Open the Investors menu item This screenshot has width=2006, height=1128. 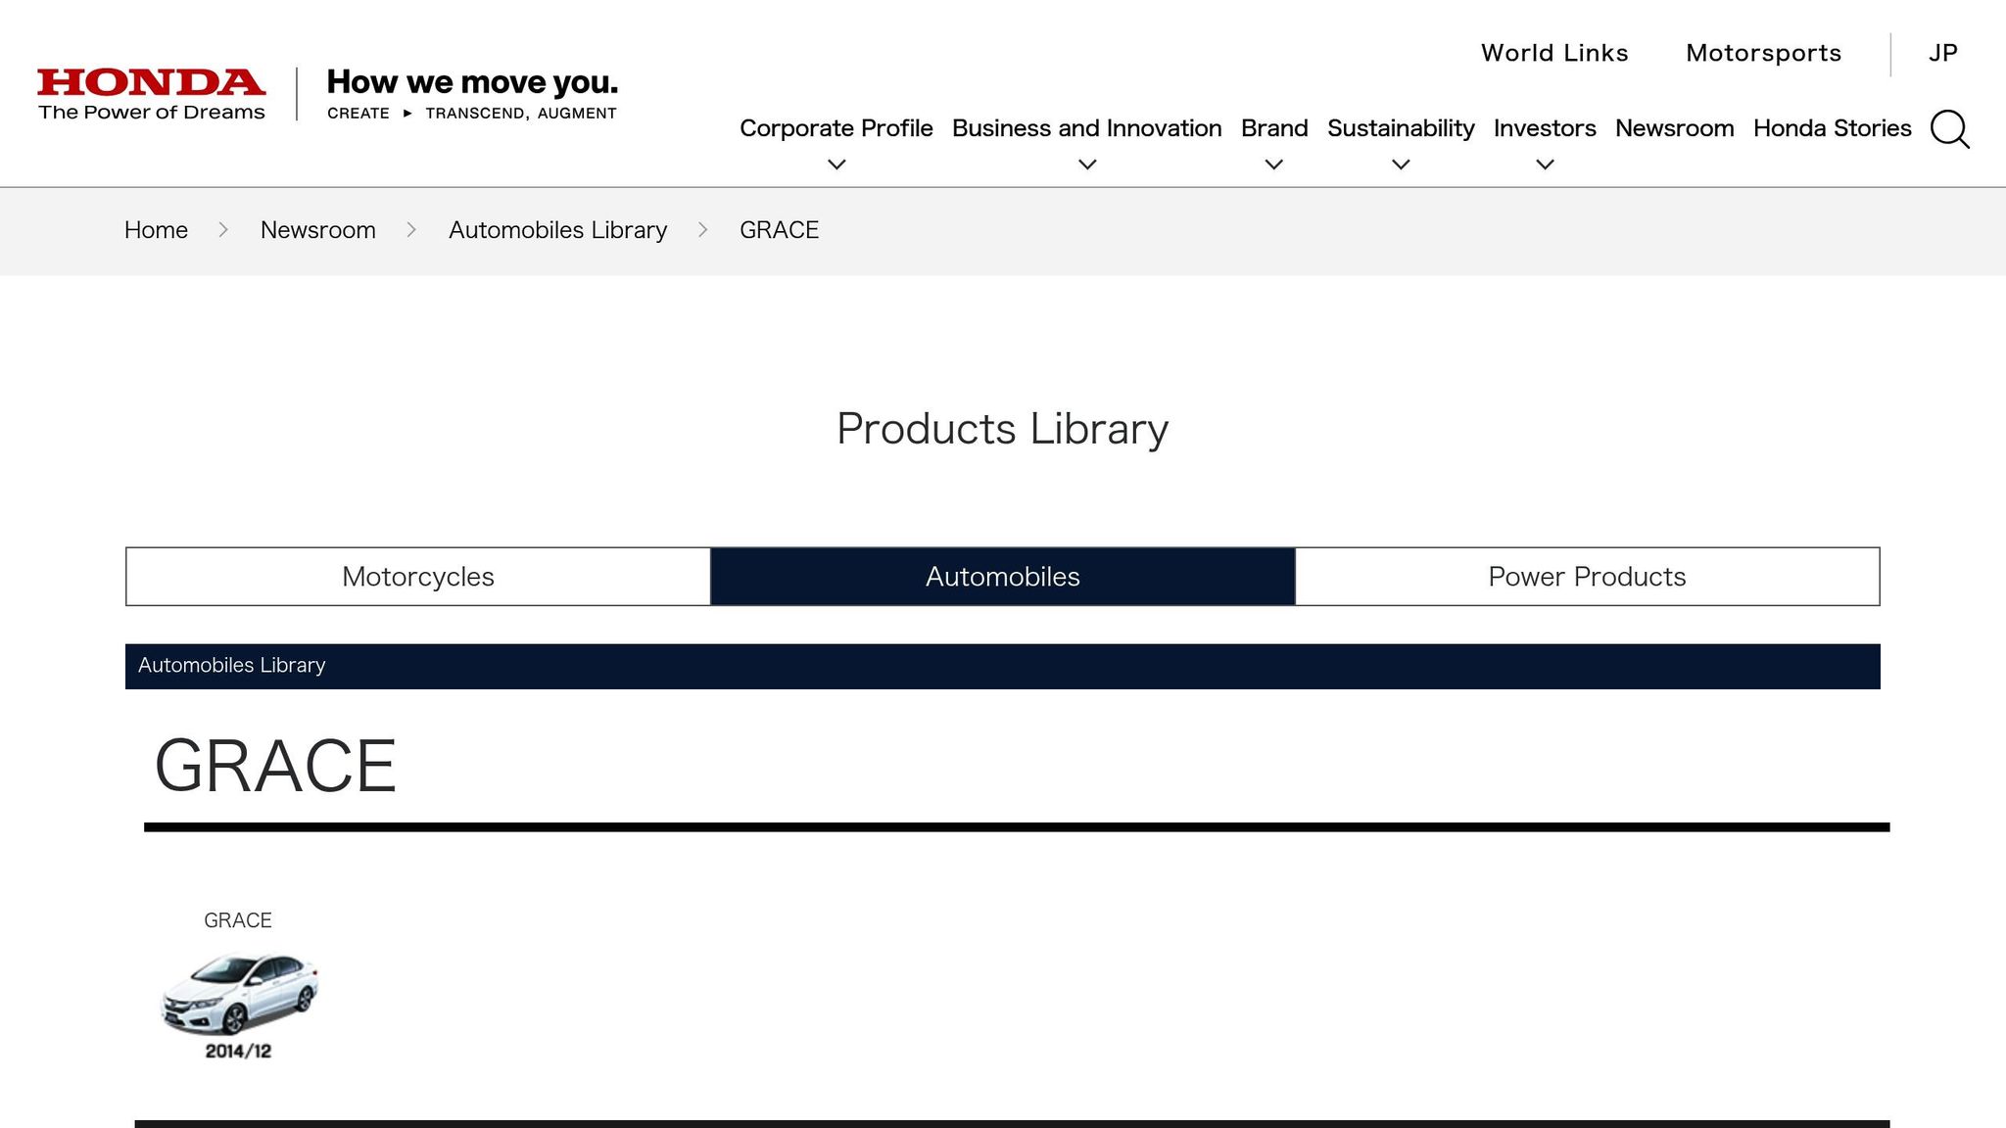1545,128
